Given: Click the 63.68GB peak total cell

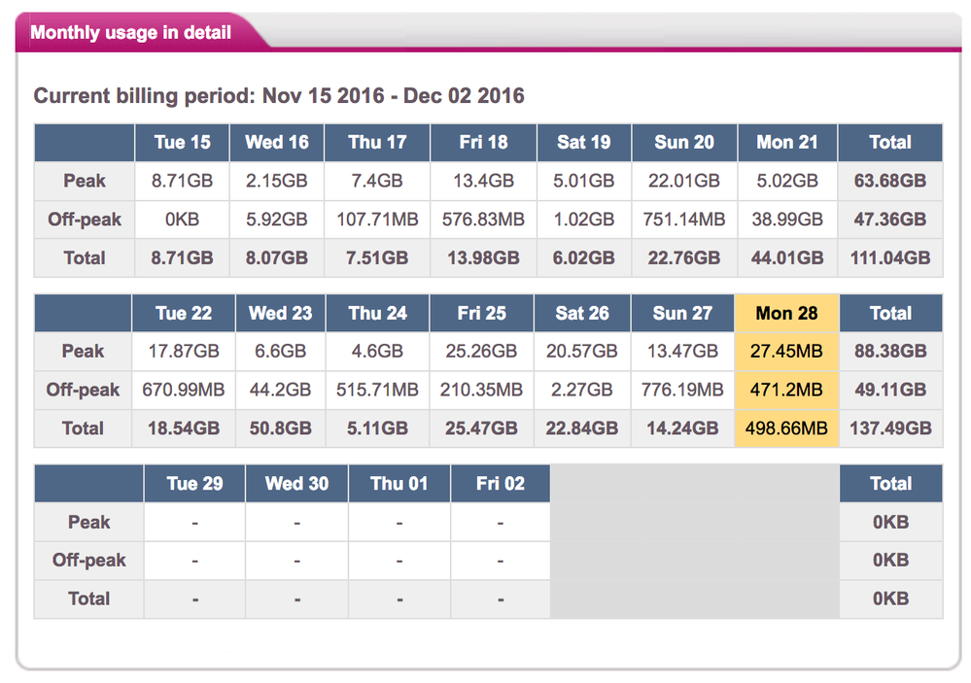Looking at the screenshot, I should pyautogui.click(x=889, y=181).
